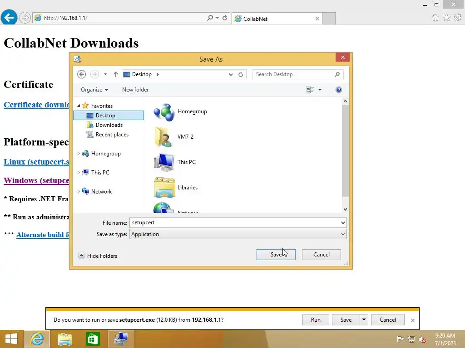Expand the address path dropdown

(231, 75)
